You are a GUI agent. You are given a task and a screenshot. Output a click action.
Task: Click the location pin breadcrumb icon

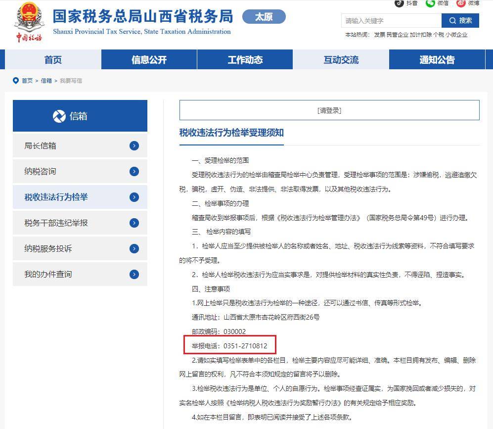click(x=16, y=81)
